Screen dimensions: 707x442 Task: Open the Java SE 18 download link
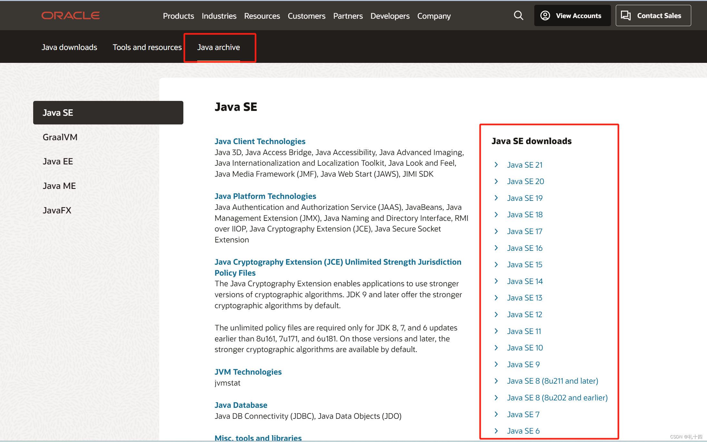525,214
